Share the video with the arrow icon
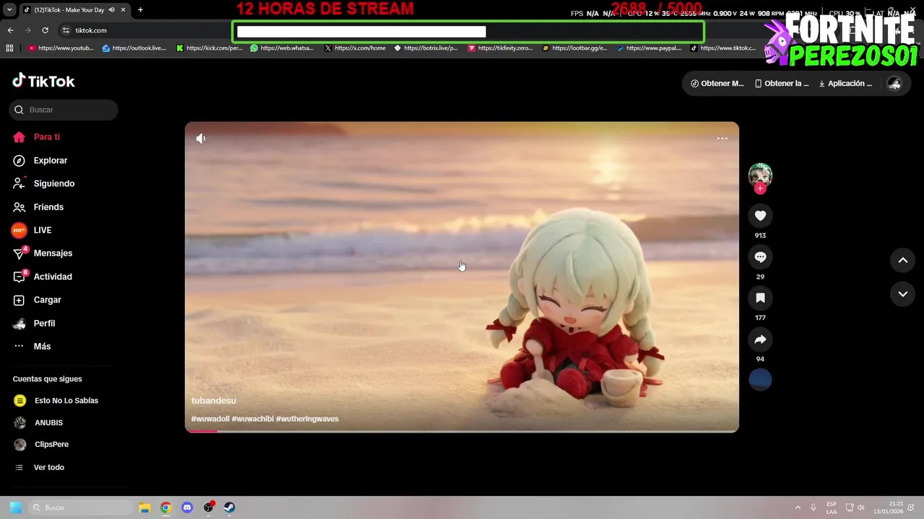 [760, 339]
